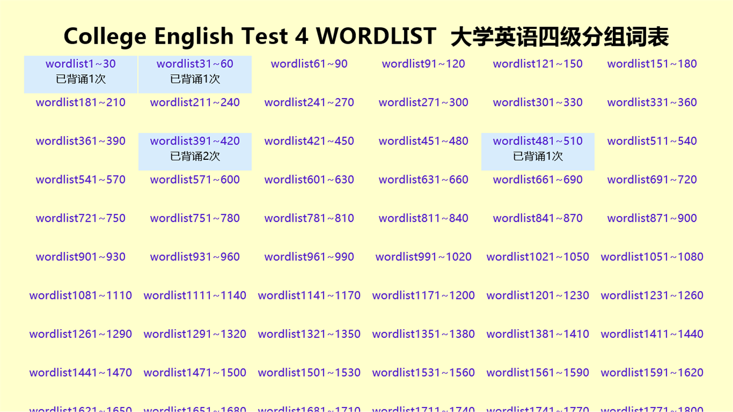
Task: Select wordlist1231~1260
Action: pyautogui.click(x=652, y=296)
